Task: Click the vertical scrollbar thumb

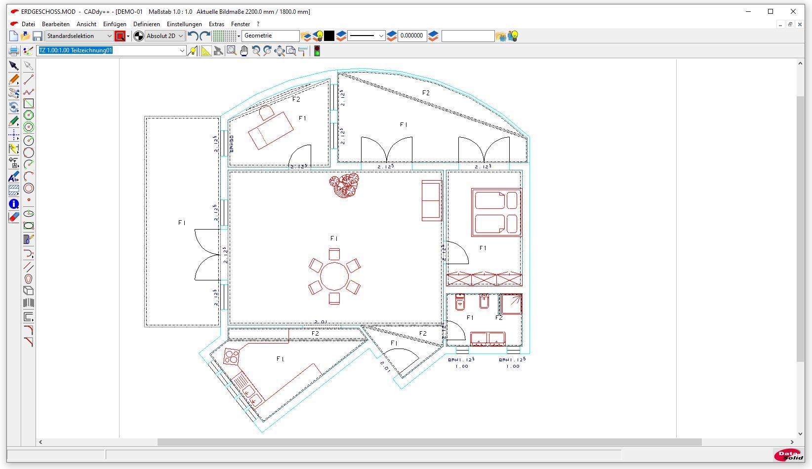Action: [801, 230]
